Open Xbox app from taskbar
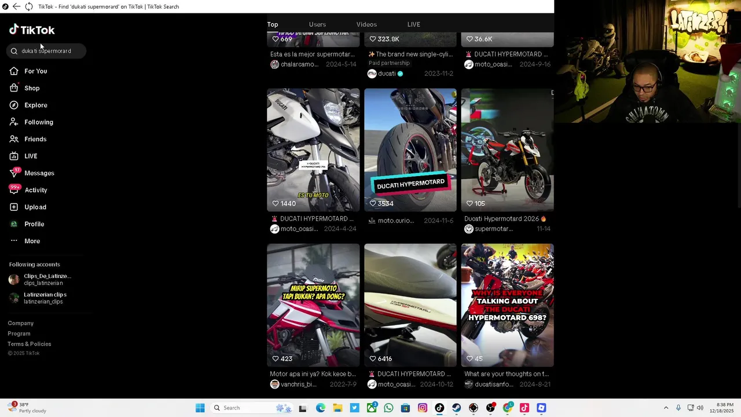 [x=372, y=408]
